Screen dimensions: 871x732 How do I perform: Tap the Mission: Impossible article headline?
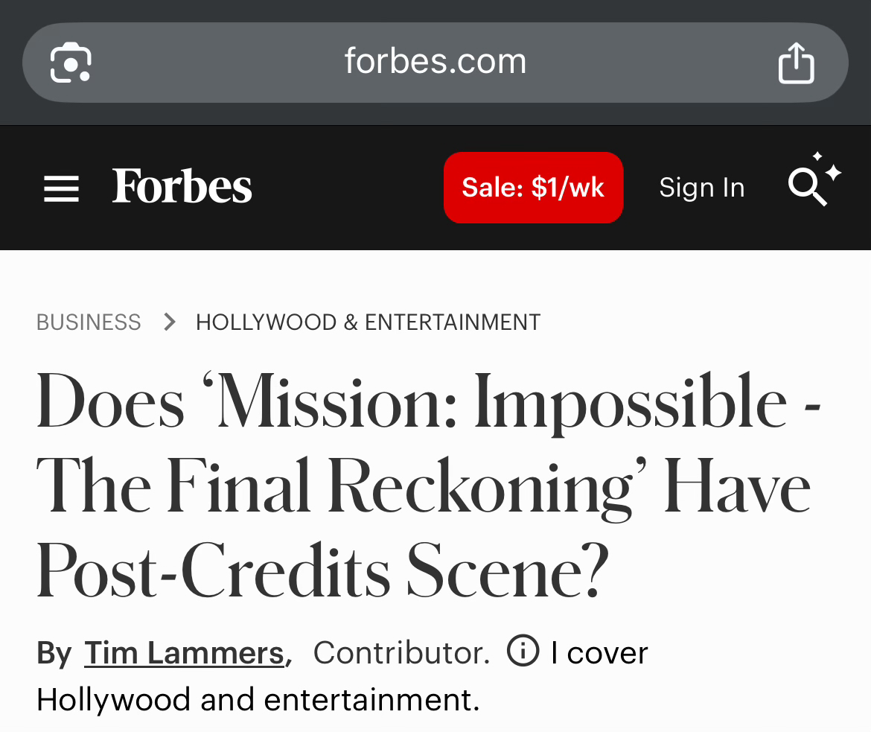[x=428, y=485]
